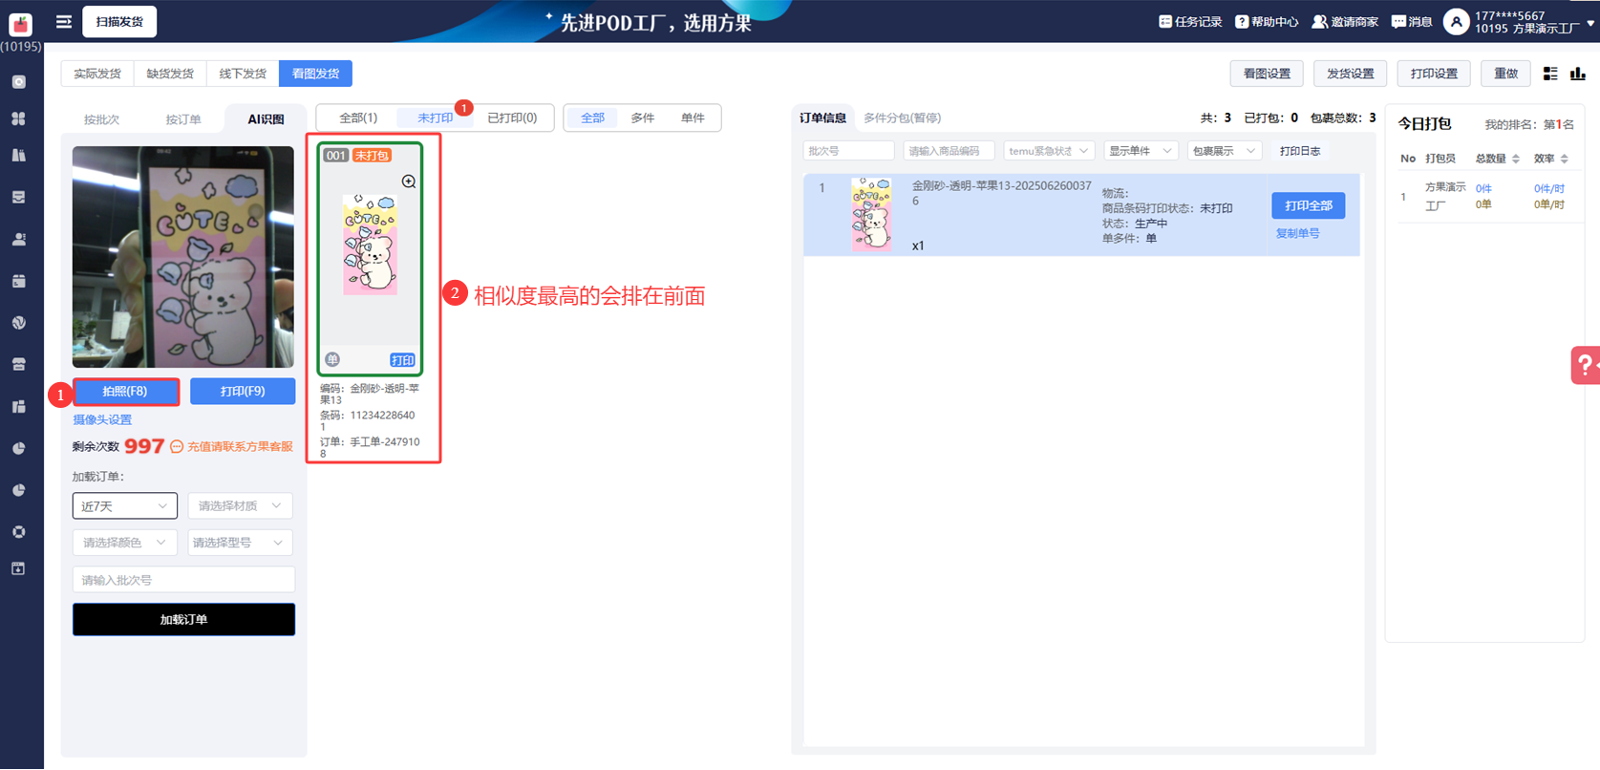The height and width of the screenshot is (770, 1600).
Task: Open the temu紧急状态 dropdown
Action: [x=1049, y=151]
